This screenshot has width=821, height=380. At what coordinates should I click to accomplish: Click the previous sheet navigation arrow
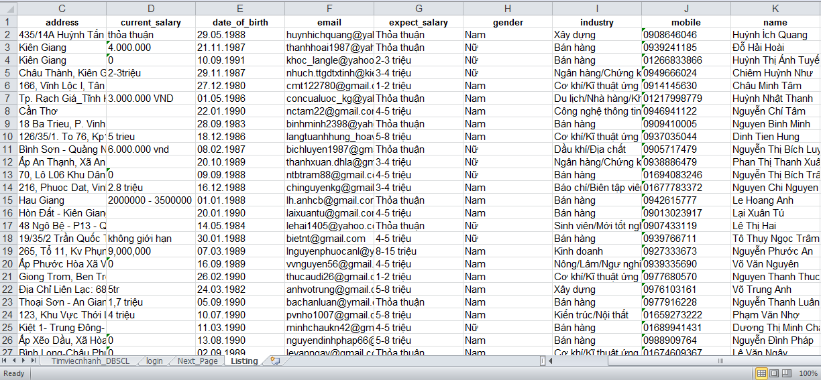15,361
